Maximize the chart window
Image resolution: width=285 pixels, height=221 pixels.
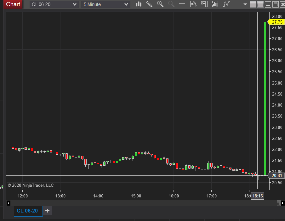(x=275, y=4)
